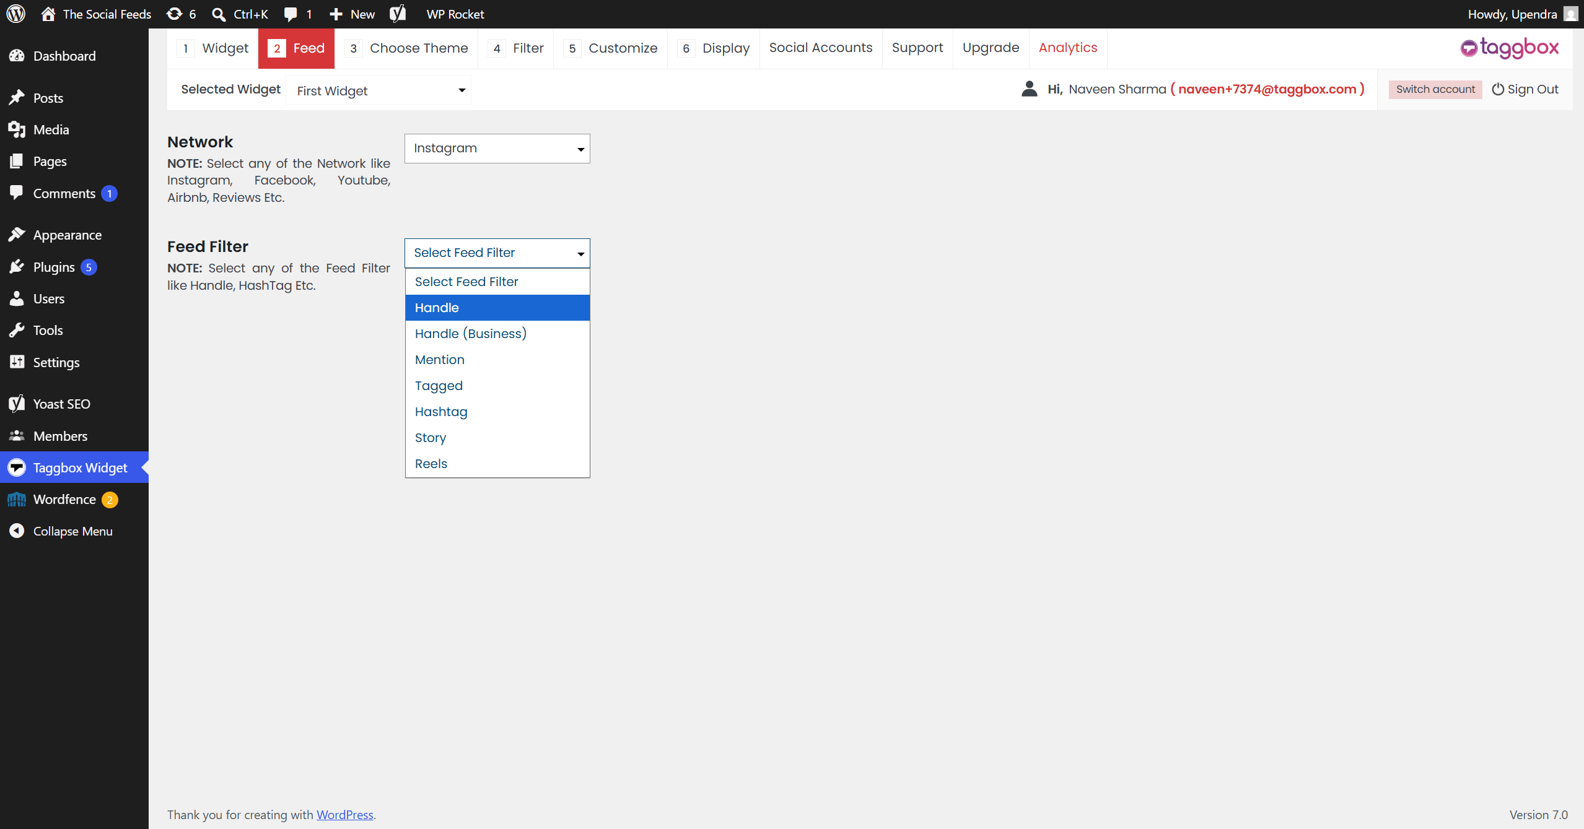Click the Posts pushpin icon
Image resolution: width=1584 pixels, height=829 pixels.
pyautogui.click(x=17, y=98)
